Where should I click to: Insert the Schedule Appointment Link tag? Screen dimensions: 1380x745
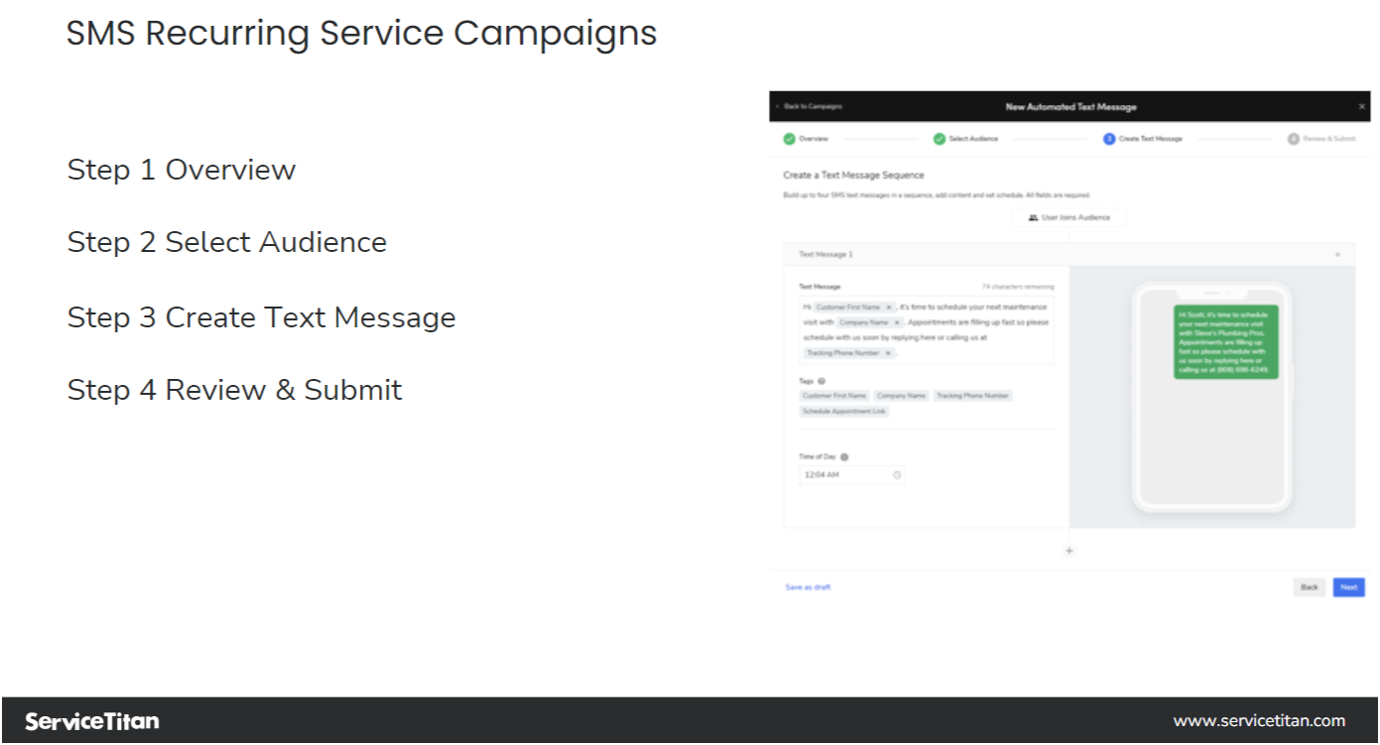(844, 411)
